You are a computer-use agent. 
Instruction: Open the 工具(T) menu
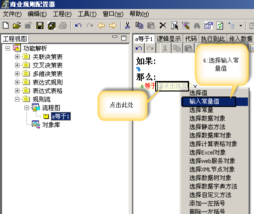click(87, 14)
